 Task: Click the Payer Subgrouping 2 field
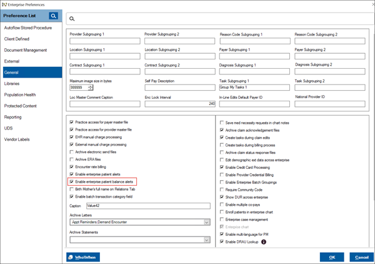click(330, 56)
